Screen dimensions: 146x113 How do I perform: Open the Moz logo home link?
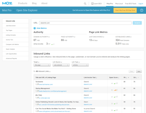coord(7,3)
